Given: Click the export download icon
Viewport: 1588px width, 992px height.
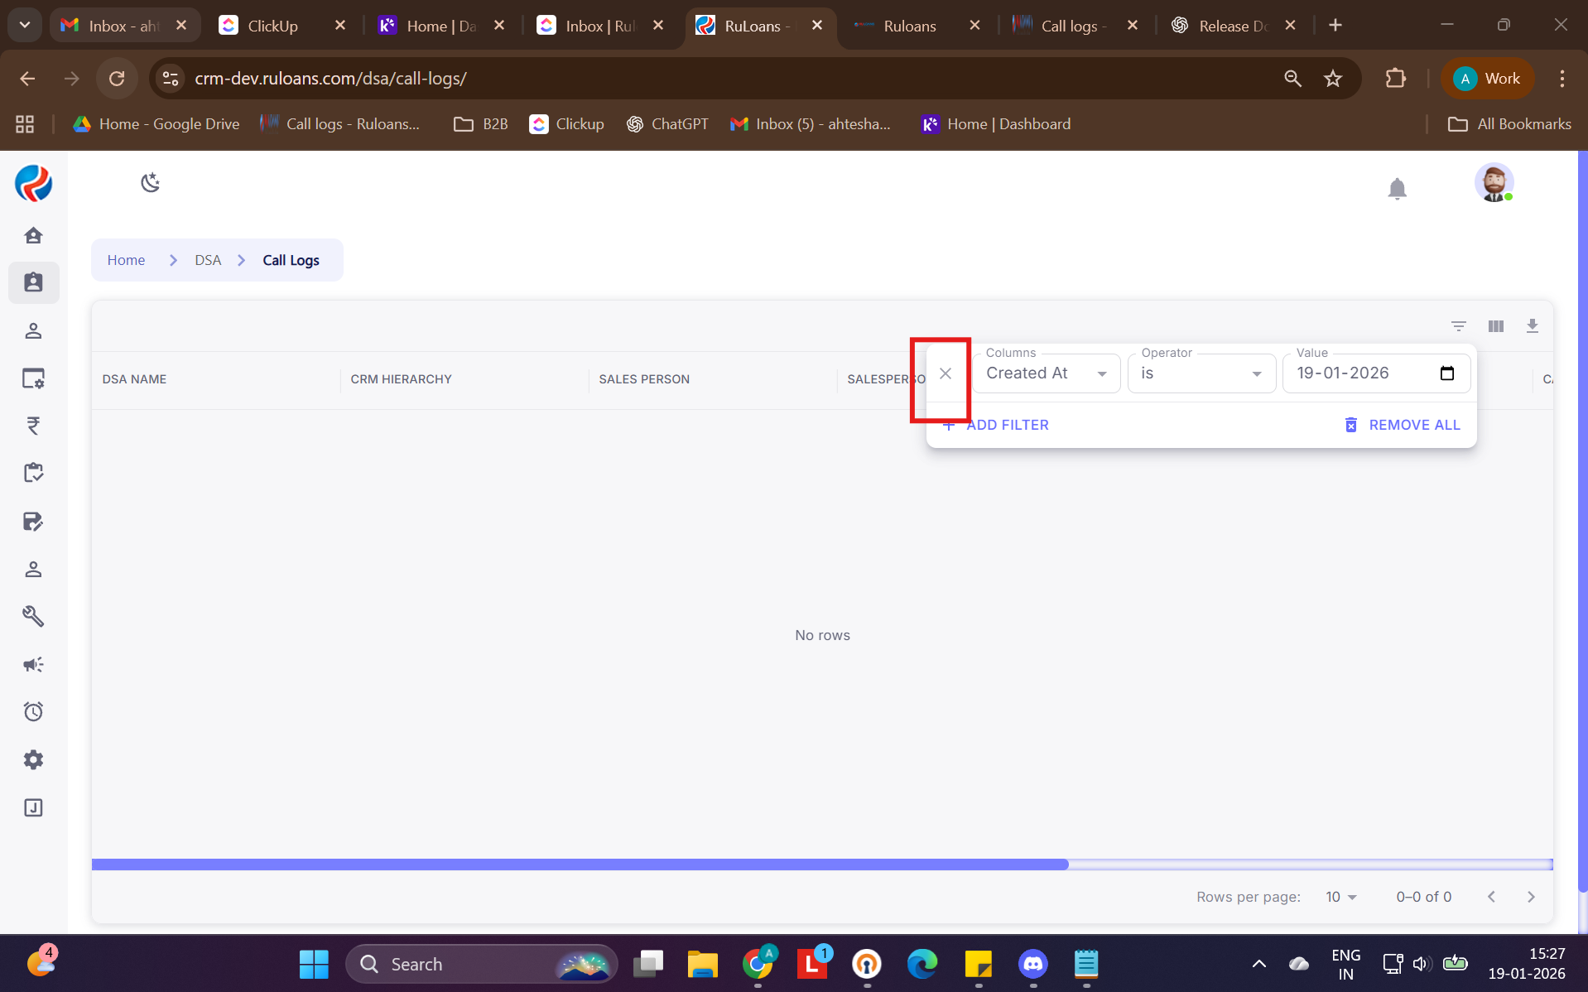Looking at the screenshot, I should click(1532, 326).
